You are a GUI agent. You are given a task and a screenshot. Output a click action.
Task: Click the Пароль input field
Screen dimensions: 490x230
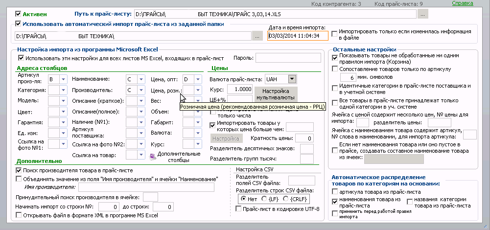tap(288, 58)
